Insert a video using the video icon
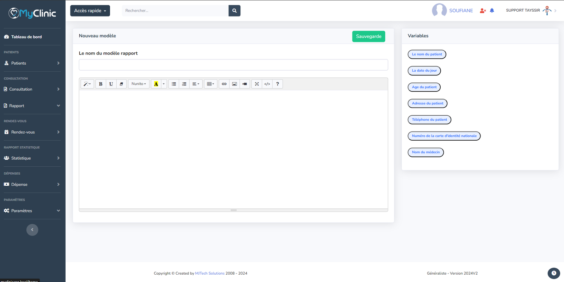564x282 pixels. click(x=245, y=84)
